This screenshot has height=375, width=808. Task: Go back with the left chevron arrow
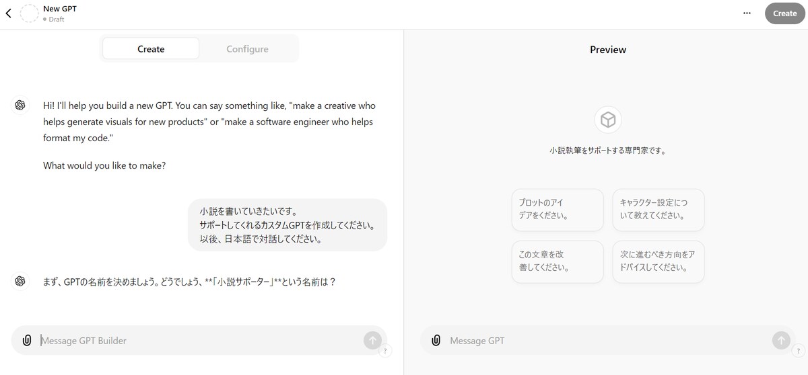[x=9, y=13]
